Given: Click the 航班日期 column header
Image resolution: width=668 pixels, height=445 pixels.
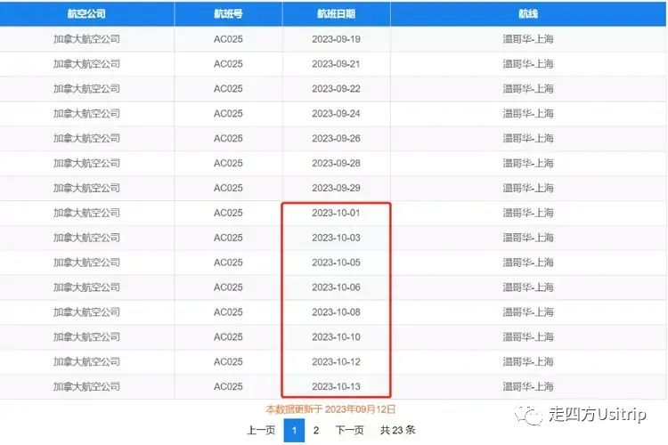Looking at the screenshot, I should (x=336, y=14).
